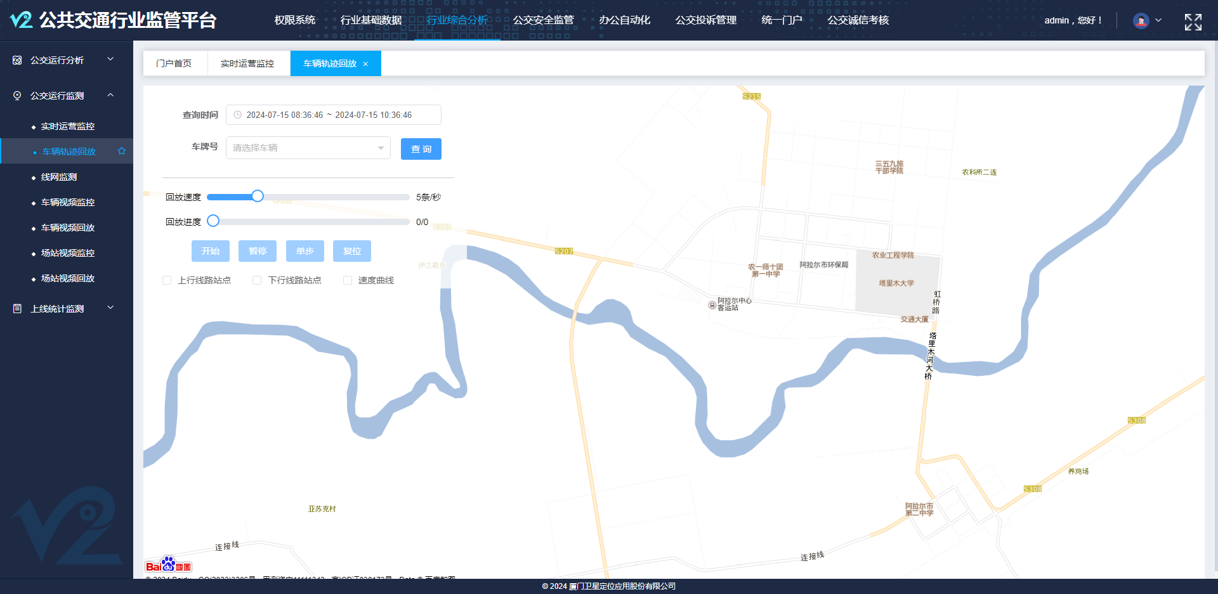Click the 阿拉尔中心客运站 map marker
Screen dimensions: 1218x594
coord(712,305)
